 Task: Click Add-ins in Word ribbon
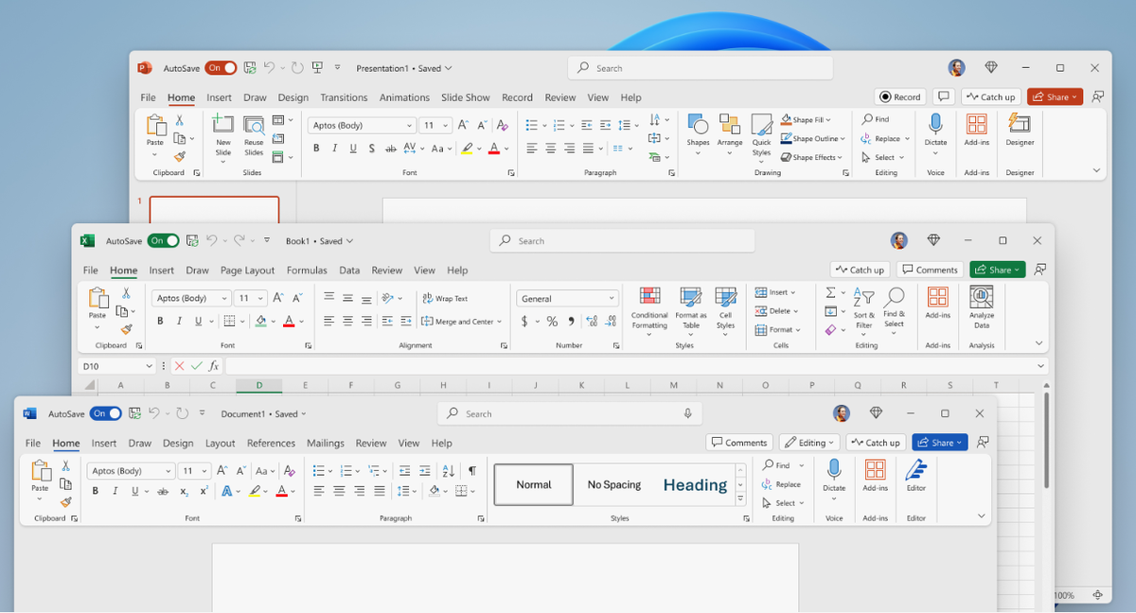coord(876,476)
